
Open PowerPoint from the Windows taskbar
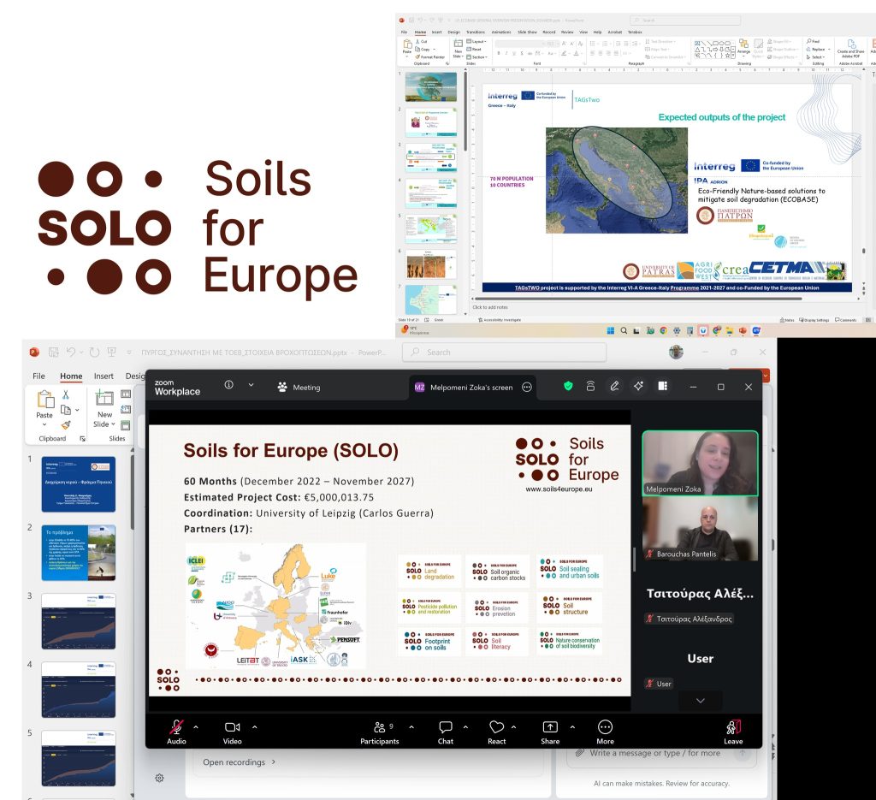click(743, 331)
